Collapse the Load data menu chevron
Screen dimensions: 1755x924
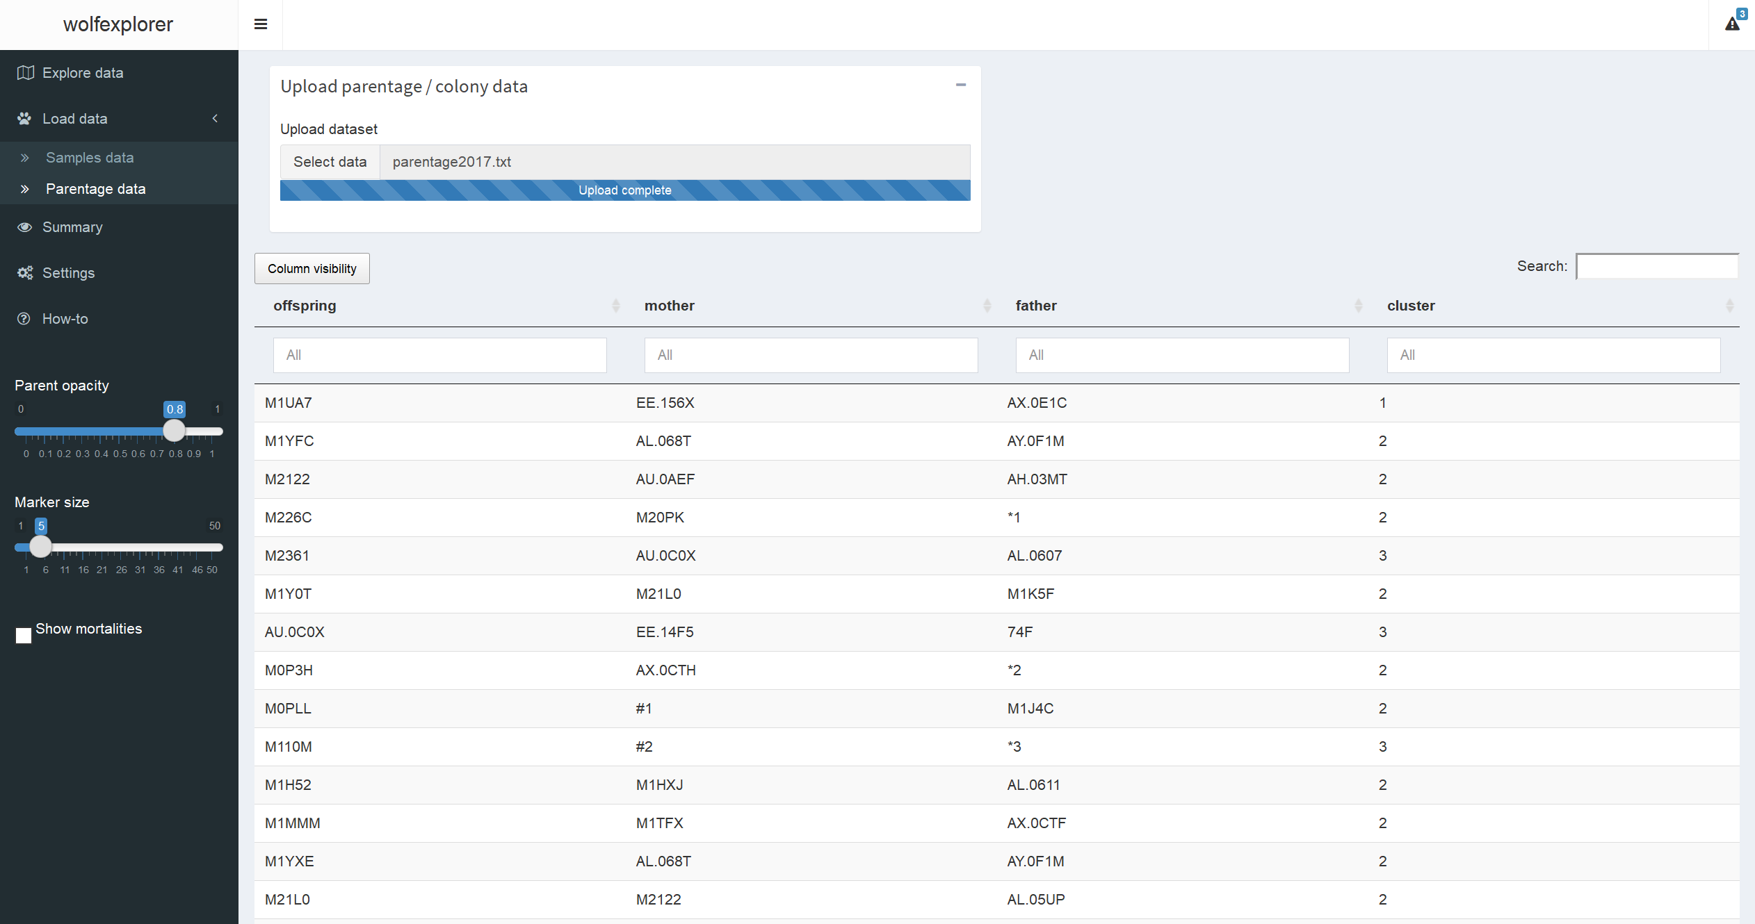click(216, 119)
